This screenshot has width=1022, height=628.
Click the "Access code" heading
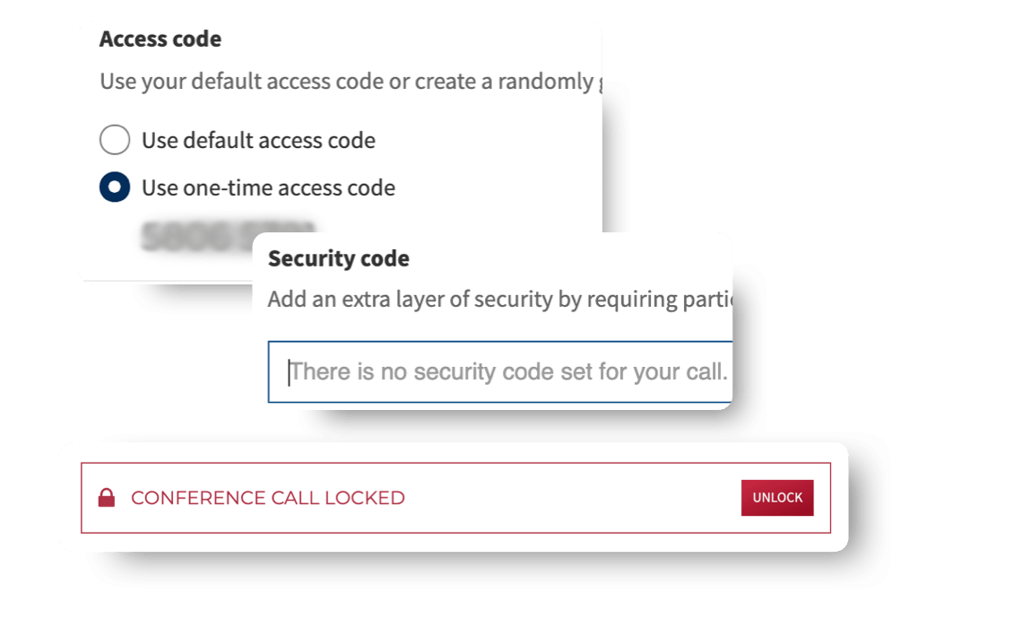tap(160, 39)
